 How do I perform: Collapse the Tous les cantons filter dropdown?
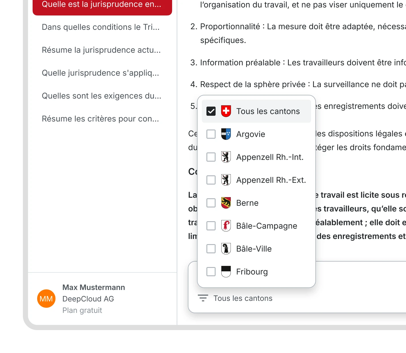click(x=235, y=298)
